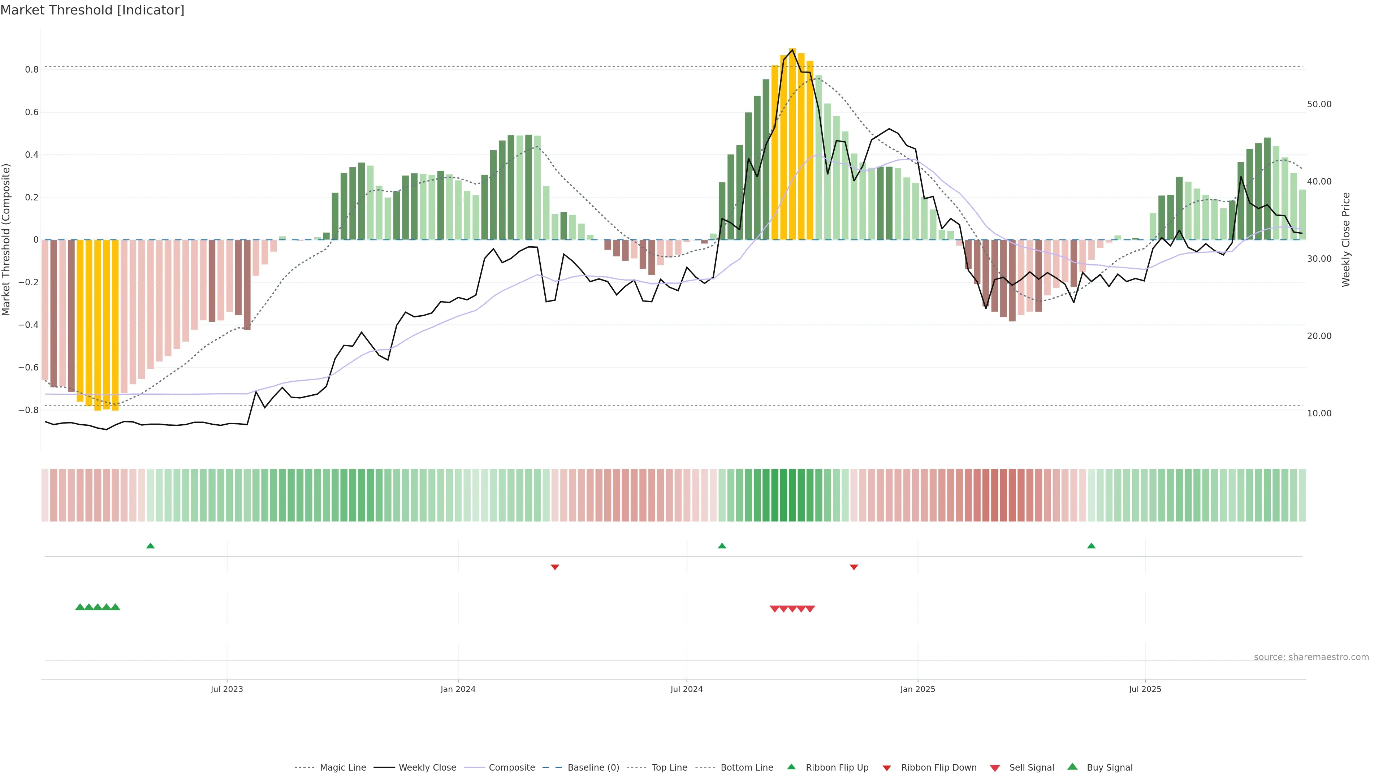Click the Sell Signal legend icon
Image resolution: width=1387 pixels, height=780 pixels.
[995, 768]
